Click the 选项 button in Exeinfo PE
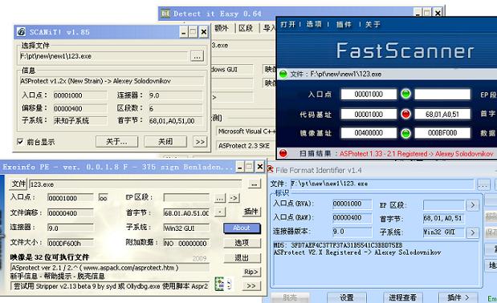The height and width of the screenshot is (303, 497). (242, 243)
